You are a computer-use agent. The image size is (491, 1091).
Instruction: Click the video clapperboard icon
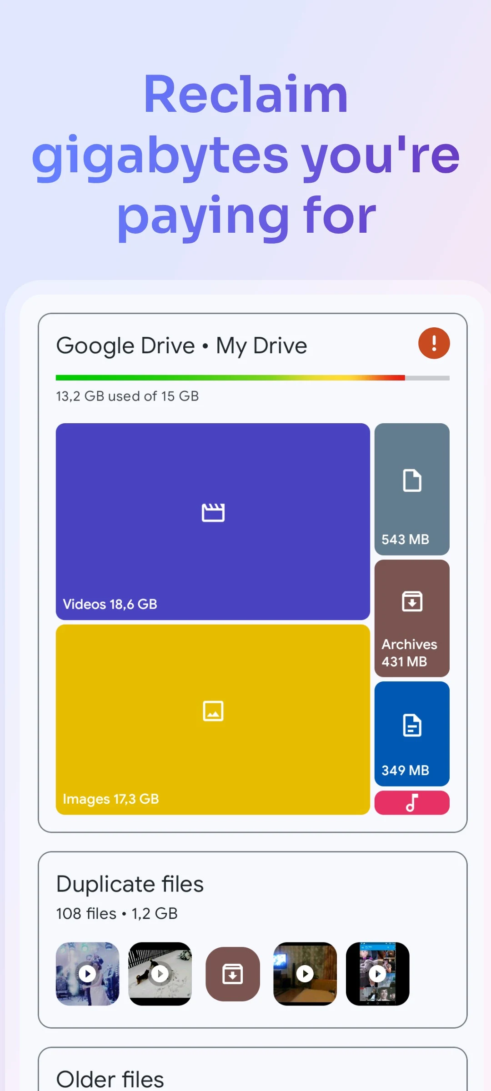tap(213, 512)
